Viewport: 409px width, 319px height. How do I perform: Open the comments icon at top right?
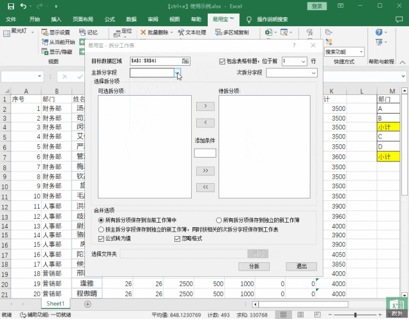399,20
